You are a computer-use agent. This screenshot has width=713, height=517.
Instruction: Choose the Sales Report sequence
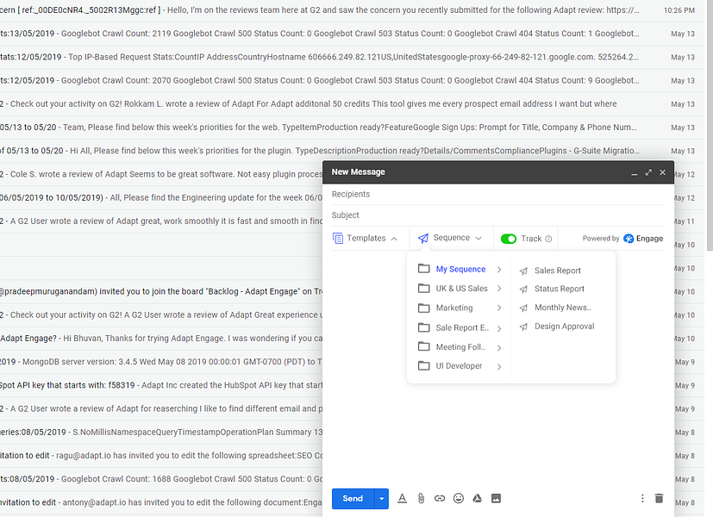557,271
